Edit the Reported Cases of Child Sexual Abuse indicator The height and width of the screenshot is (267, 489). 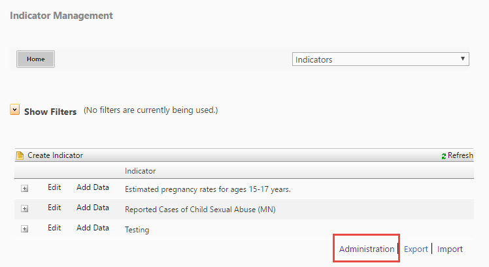tap(54, 208)
